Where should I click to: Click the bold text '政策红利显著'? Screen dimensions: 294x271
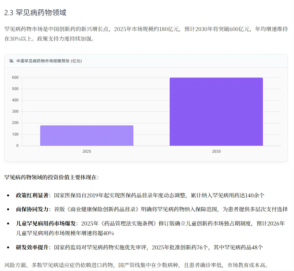(32, 195)
